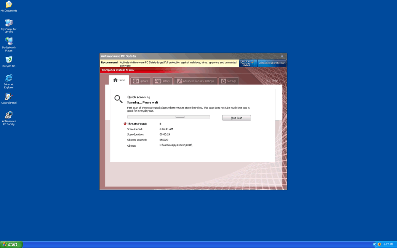Open Advanced security settings tab
The height and width of the screenshot is (248, 397).
pos(195,81)
